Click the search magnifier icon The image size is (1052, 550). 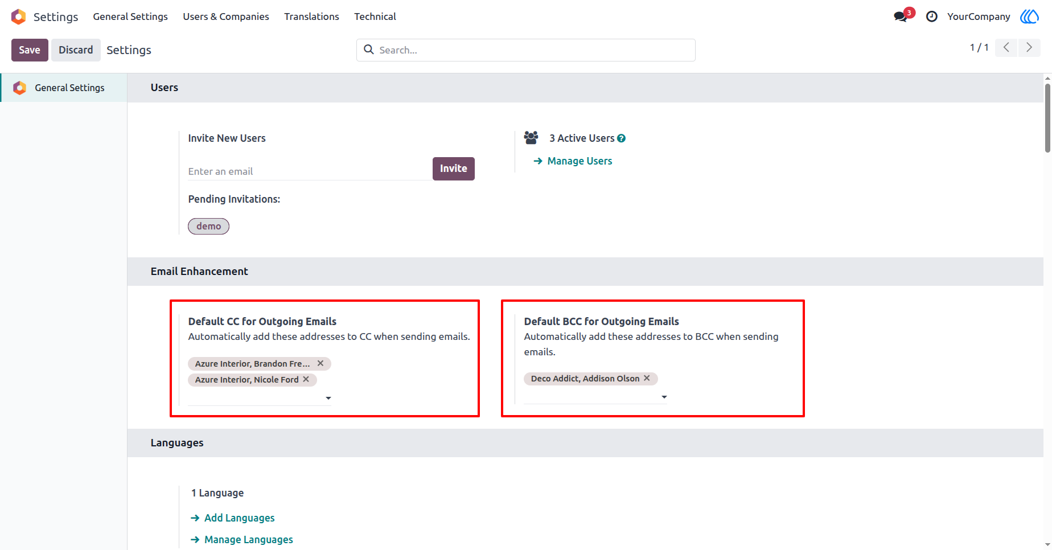pos(369,50)
